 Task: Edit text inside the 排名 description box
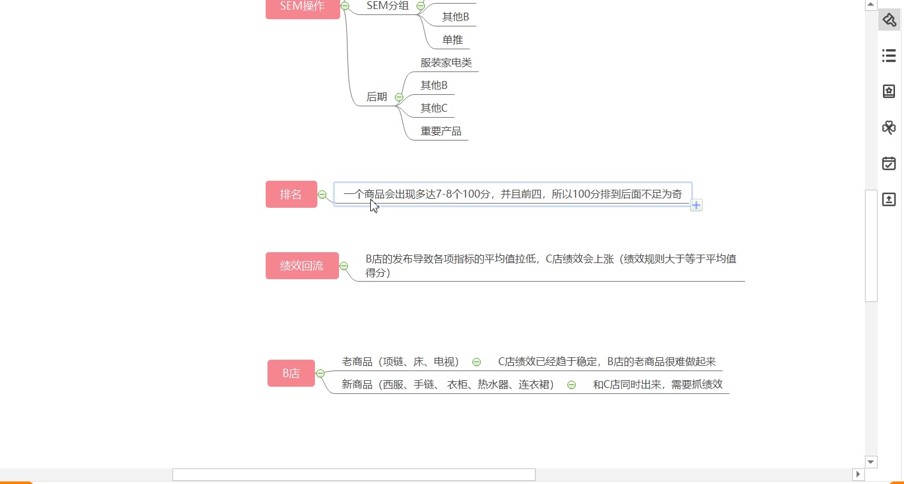coord(512,194)
